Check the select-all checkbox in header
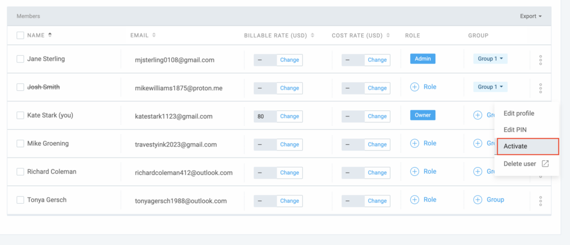Image resolution: width=570 pixels, height=245 pixels. click(20, 35)
